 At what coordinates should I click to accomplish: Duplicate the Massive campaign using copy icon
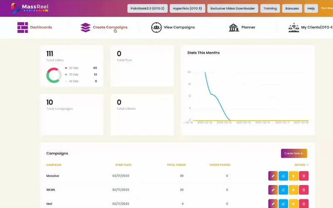pyautogui.click(x=283, y=176)
